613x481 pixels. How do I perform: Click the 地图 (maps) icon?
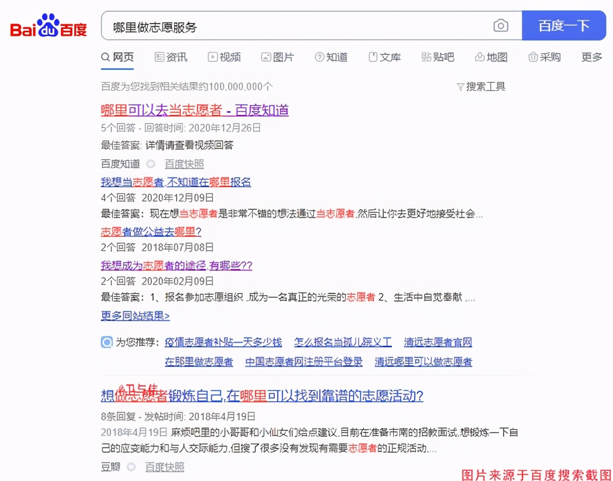[479, 57]
